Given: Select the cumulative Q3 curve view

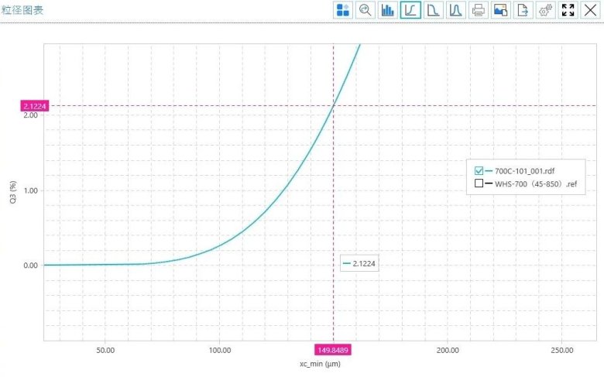Looking at the screenshot, I should click(x=410, y=10).
